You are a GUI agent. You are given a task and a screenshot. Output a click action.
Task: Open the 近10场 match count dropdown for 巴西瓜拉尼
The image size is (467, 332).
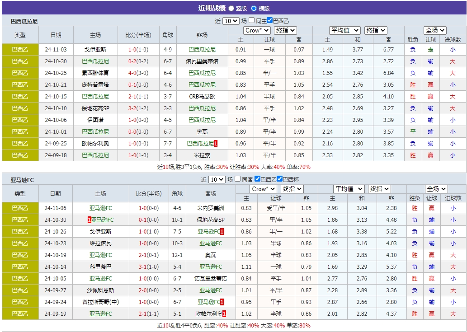(x=231, y=20)
